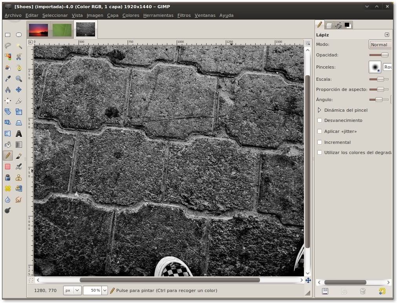Select the Select by Color tool

tap(7, 56)
